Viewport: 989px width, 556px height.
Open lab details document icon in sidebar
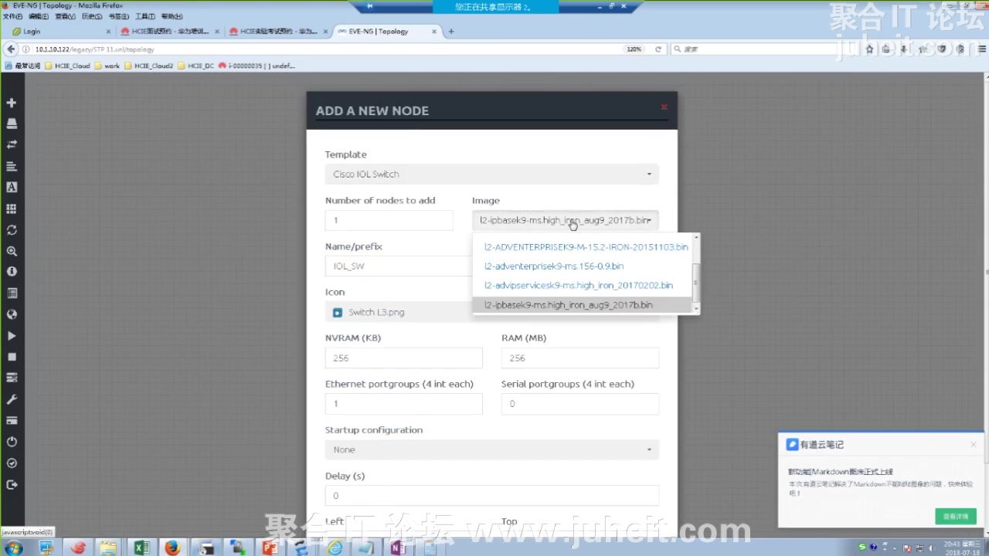(12, 293)
